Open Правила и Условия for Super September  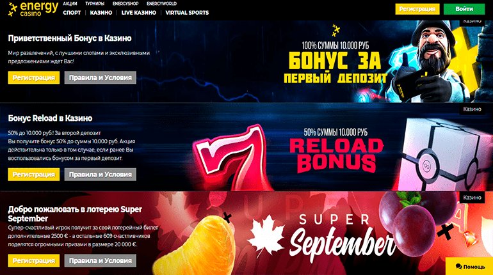click(101, 260)
